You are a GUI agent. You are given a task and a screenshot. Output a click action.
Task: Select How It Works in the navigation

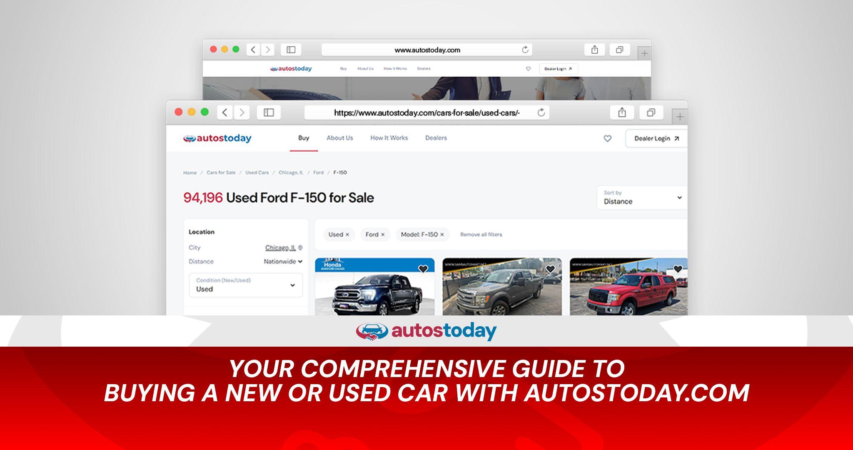[389, 138]
